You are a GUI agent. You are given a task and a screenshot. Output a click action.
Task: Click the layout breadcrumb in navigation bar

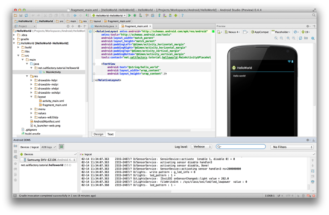tap(95, 21)
